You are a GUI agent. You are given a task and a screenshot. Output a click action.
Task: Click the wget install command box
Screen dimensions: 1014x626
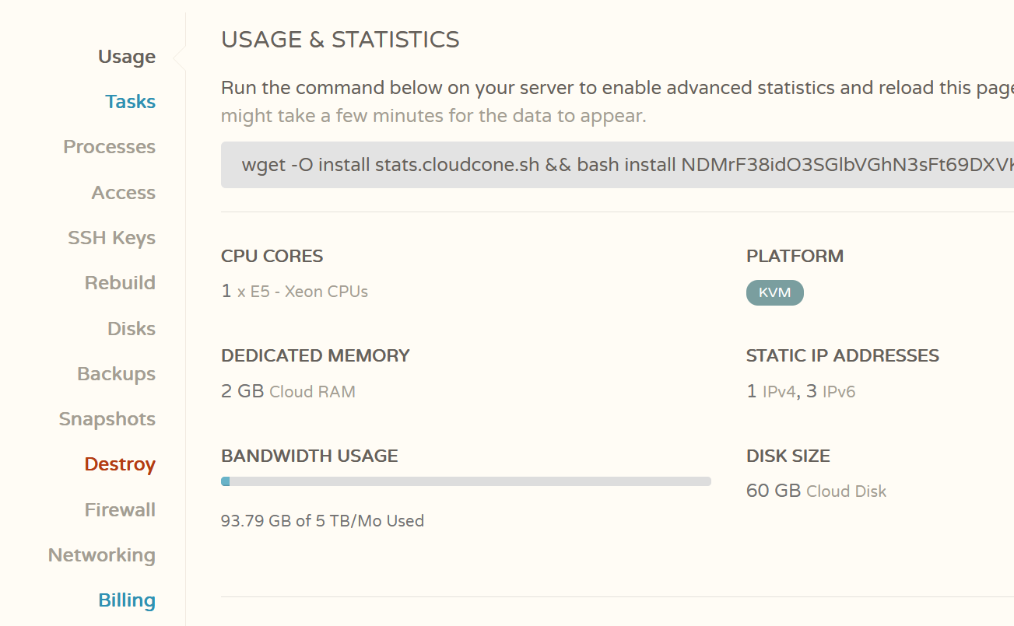(x=617, y=165)
